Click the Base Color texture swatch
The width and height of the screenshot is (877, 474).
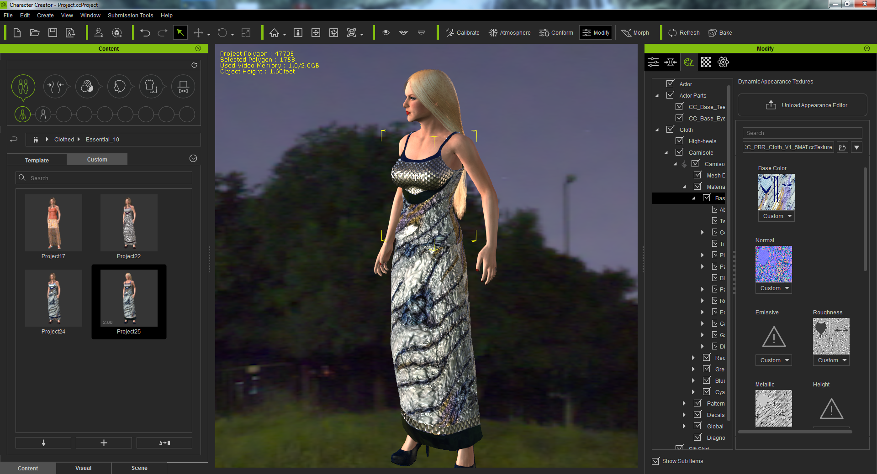777,192
